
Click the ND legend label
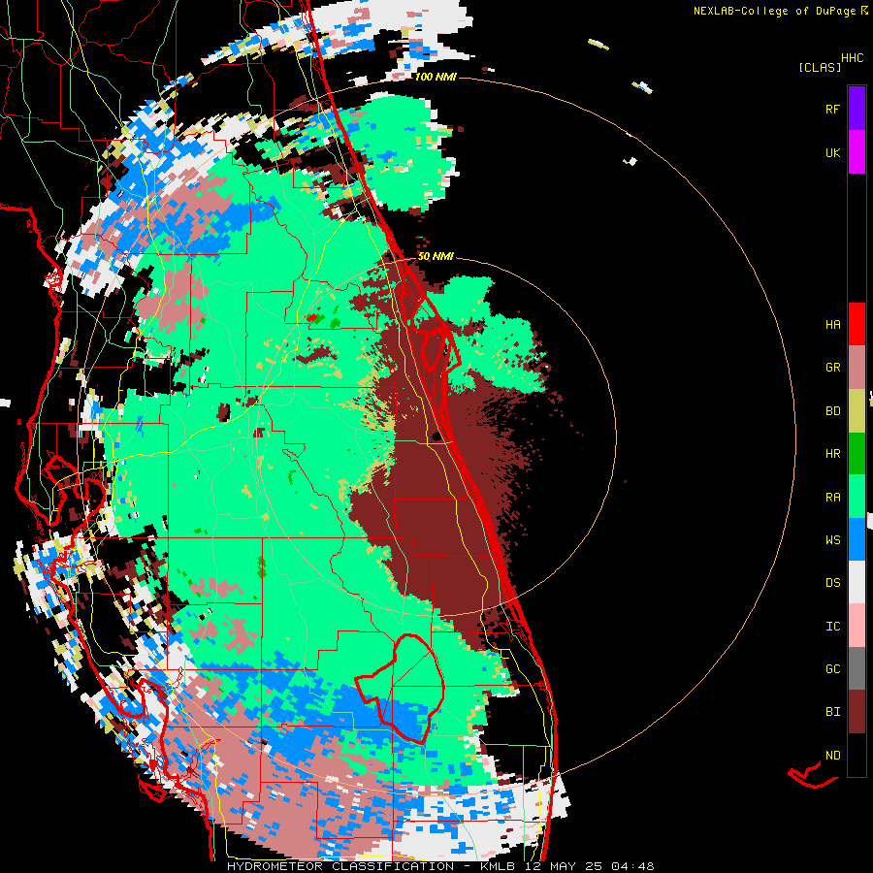pyautogui.click(x=832, y=756)
